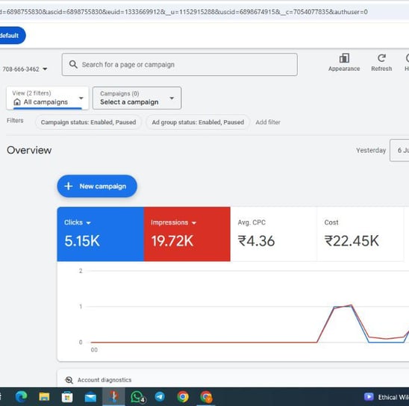The width and height of the screenshot is (409, 406).
Task: Open the View (2 filters) All campaigns dropdown
Action: point(48,98)
